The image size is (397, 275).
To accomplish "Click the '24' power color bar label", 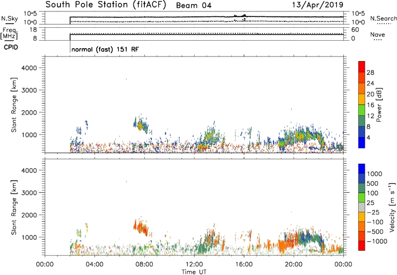I will pyautogui.click(x=370, y=83).
